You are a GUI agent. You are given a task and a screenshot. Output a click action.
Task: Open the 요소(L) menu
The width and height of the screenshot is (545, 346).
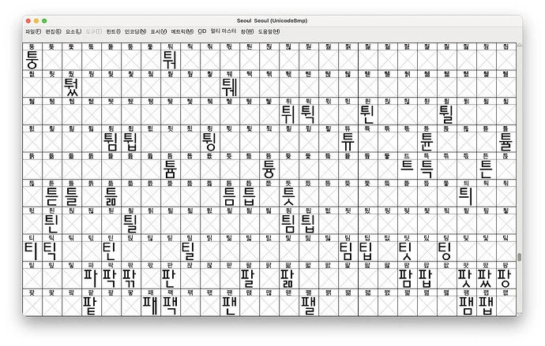73,32
